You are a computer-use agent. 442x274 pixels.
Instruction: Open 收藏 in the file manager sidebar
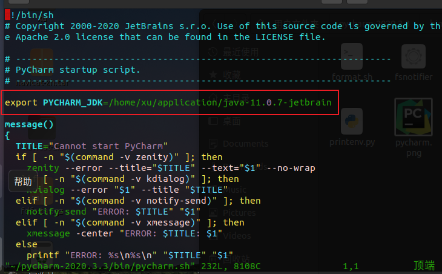point(232,75)
